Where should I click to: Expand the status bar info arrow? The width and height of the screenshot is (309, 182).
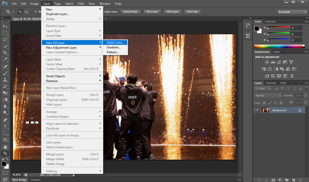[x=73, y=175]
